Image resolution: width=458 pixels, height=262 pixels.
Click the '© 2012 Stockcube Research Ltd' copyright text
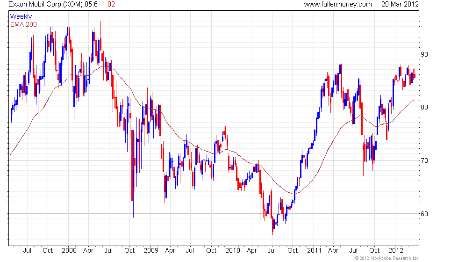tap(387, 258)
